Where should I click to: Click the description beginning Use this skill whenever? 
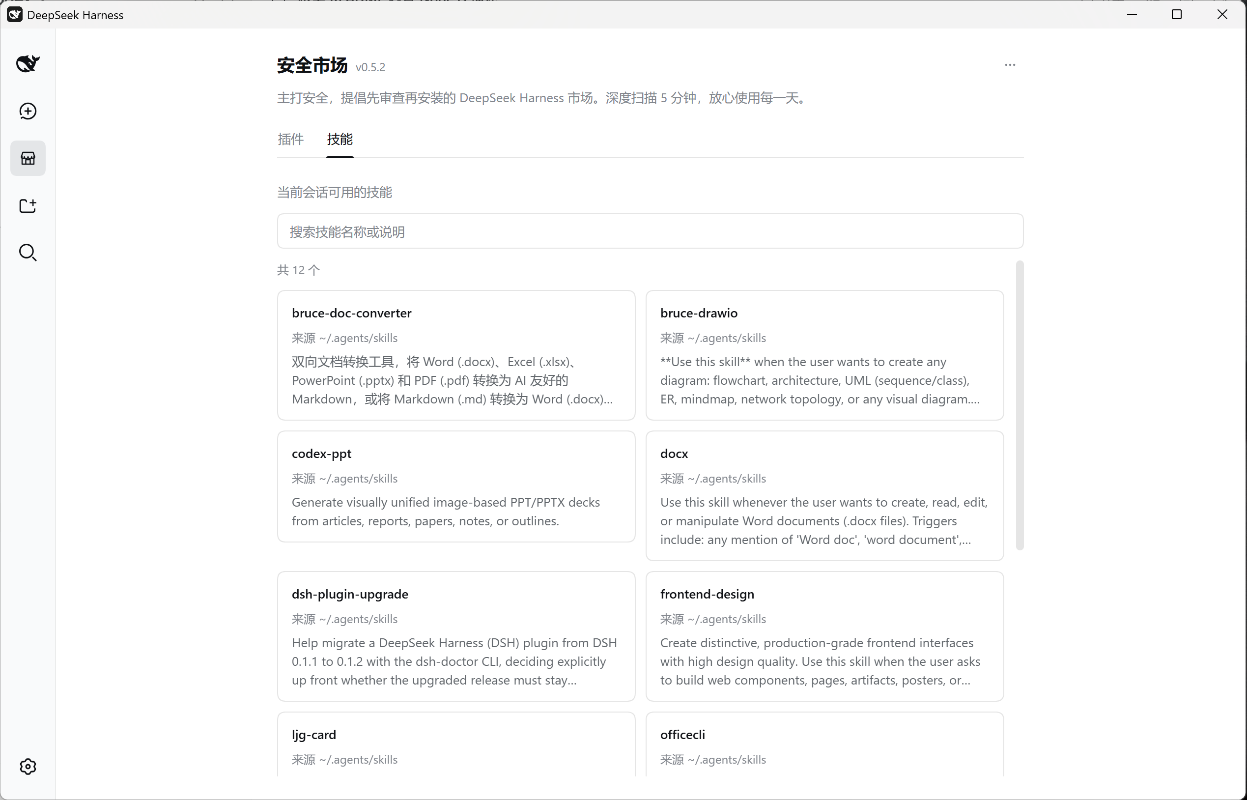[x=824, y=521]
